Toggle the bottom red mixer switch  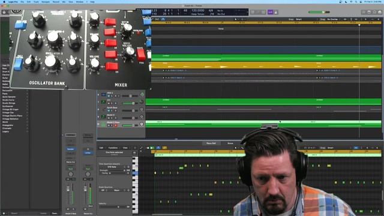112,67
